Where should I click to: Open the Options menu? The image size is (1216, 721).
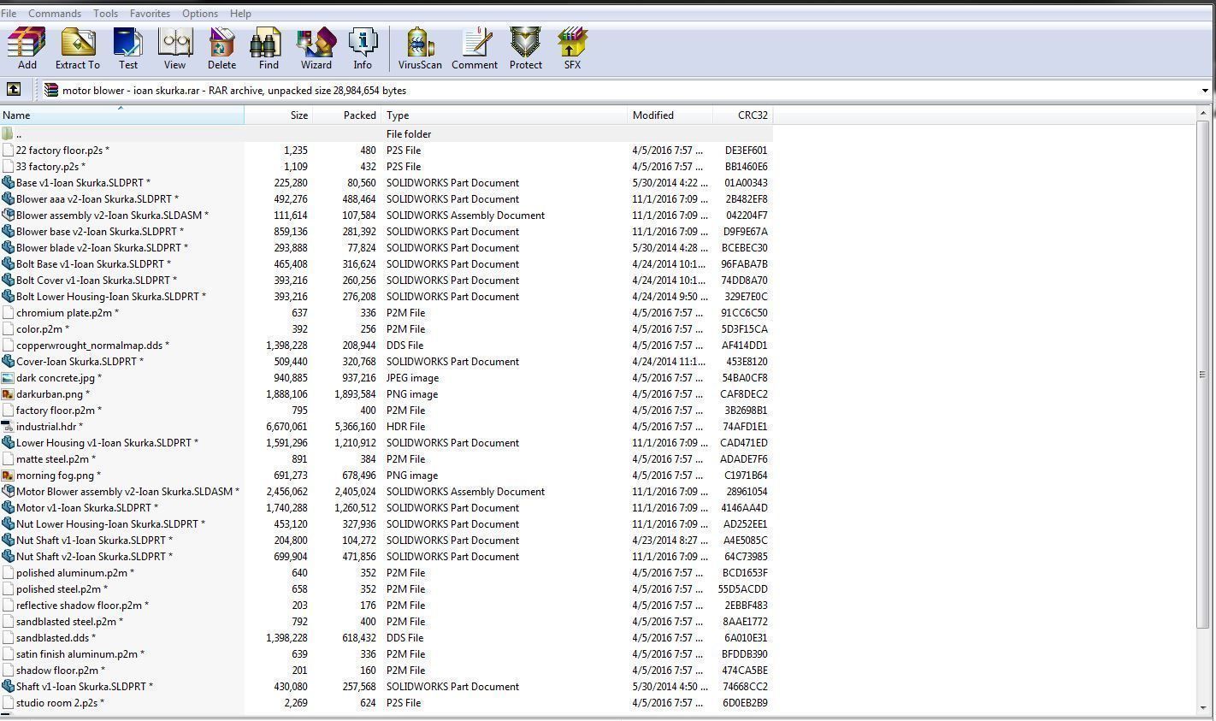tap(200, 14)
